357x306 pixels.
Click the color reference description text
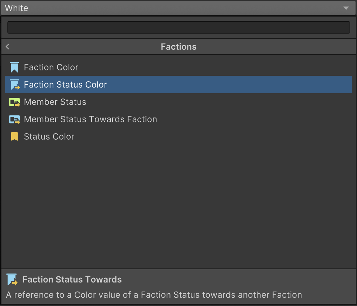154,295
